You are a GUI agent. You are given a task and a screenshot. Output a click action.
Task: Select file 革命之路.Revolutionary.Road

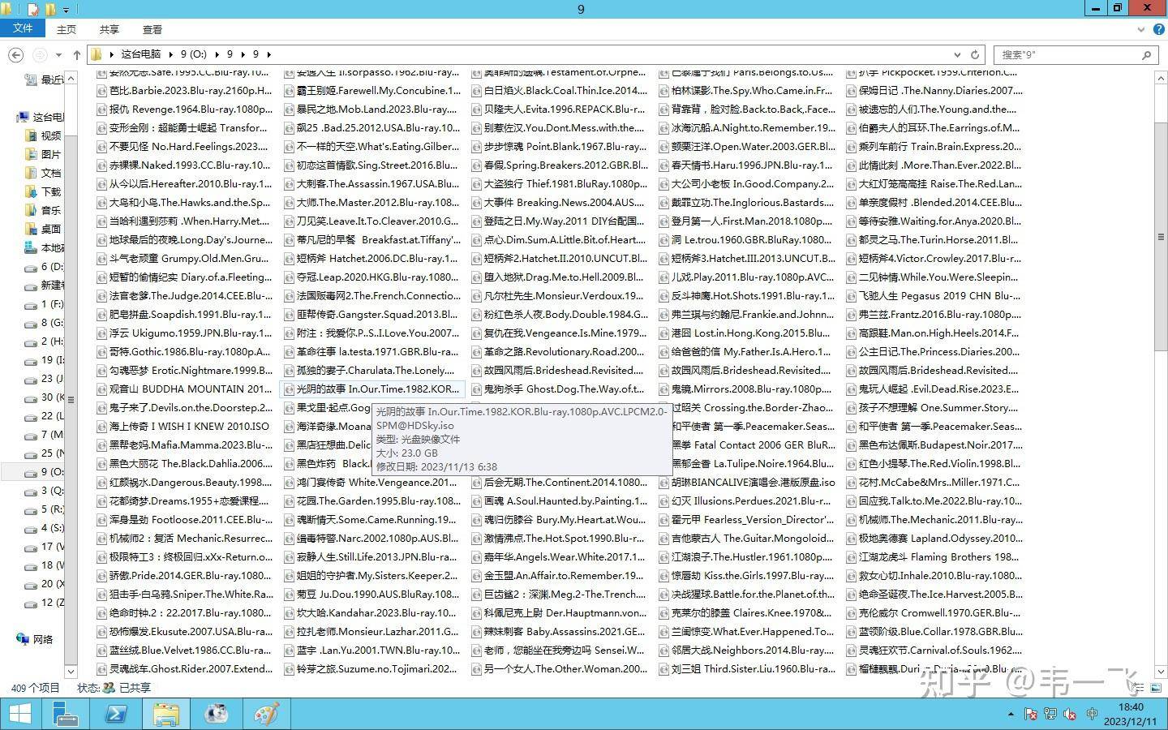point(559,352)
